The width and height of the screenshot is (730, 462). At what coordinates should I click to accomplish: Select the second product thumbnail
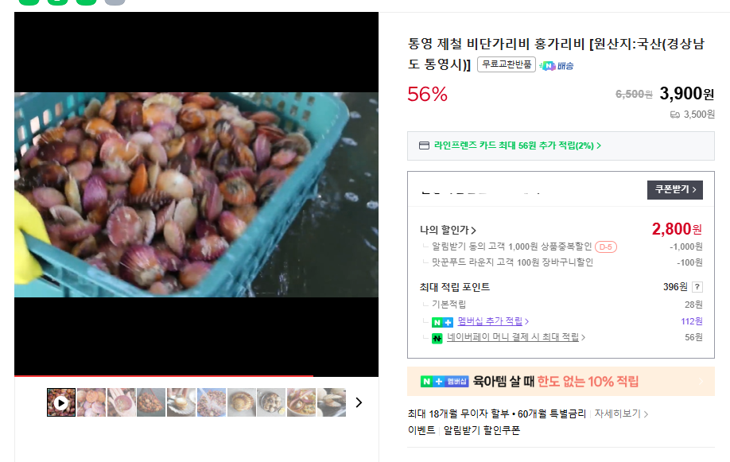(91, 402)
